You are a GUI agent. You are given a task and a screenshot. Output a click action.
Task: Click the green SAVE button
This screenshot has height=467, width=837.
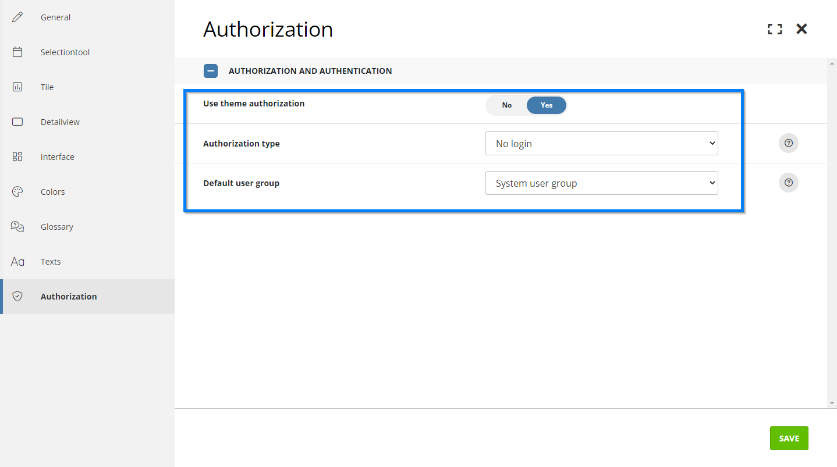coord(789,439)
